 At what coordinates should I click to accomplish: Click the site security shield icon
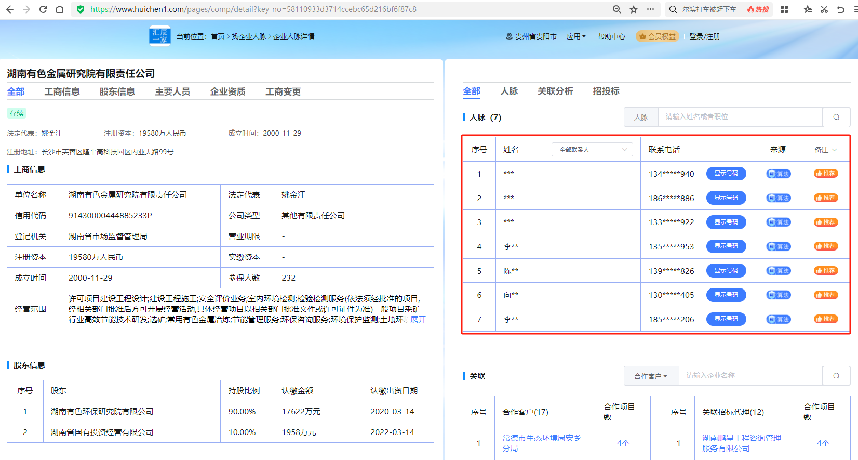point(80,9)
